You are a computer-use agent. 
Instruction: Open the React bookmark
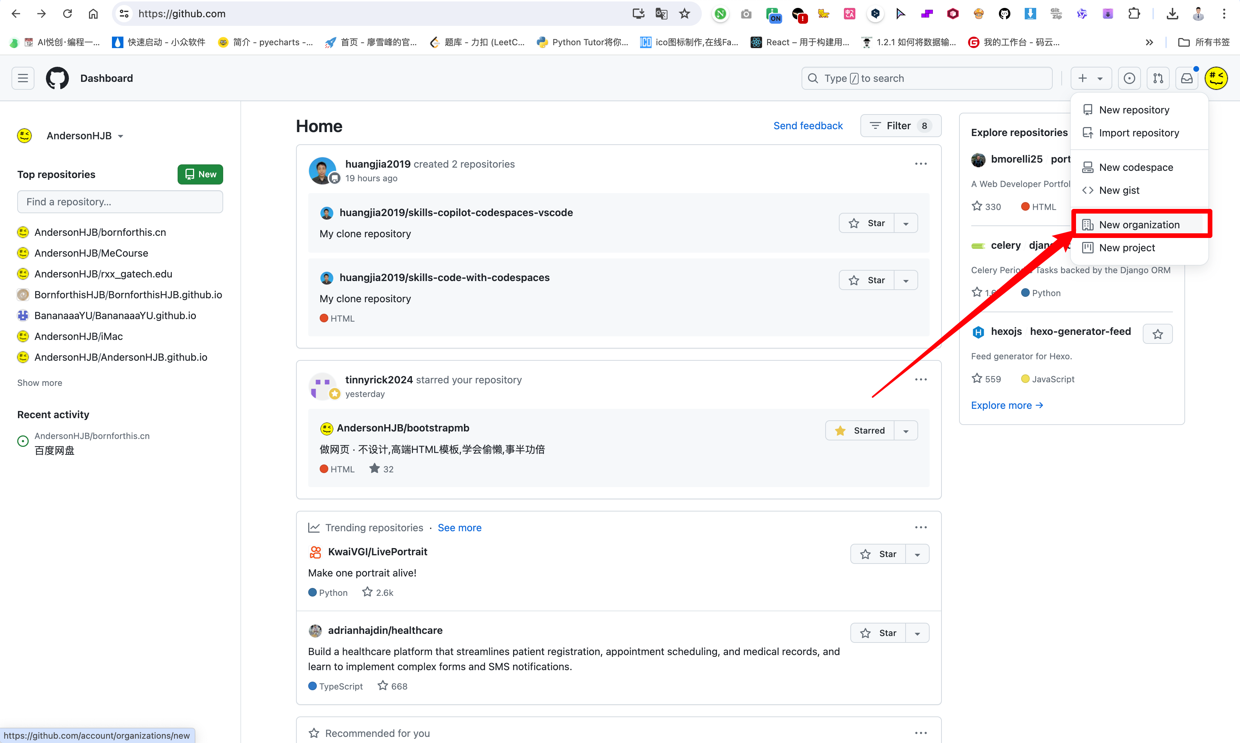[800, 42]
